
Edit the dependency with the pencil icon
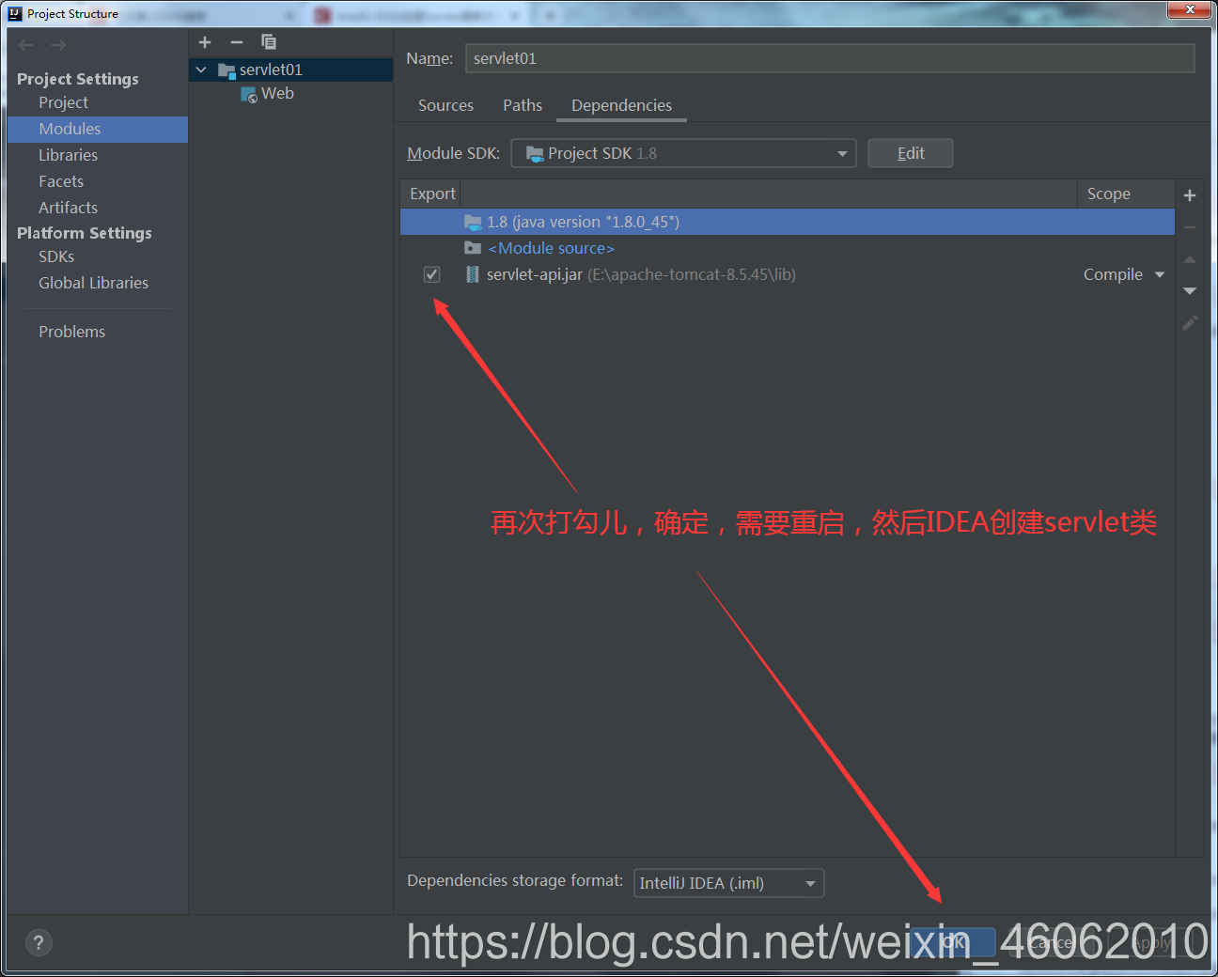(1190, 323)
